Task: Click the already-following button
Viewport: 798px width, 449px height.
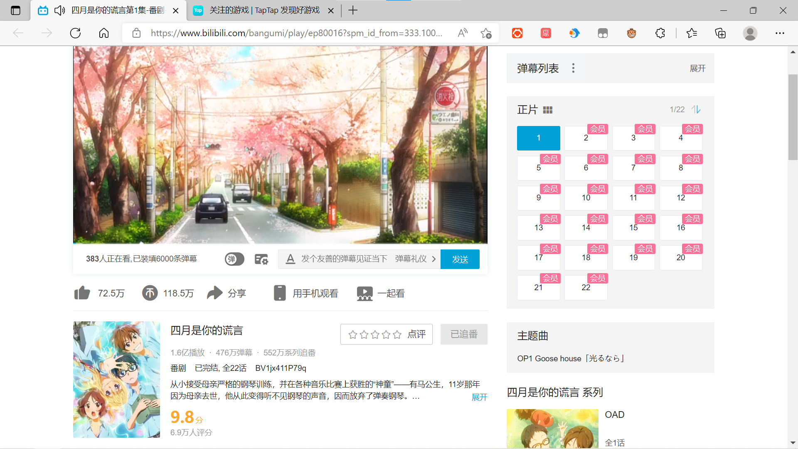Action: [464, 334]
